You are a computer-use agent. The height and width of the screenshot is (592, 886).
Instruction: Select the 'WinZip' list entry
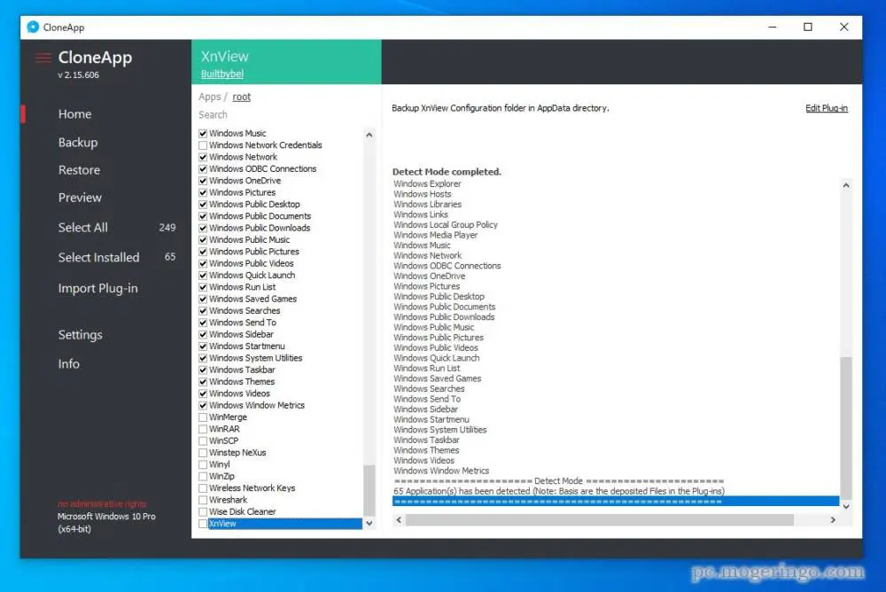tap(221, 477)
